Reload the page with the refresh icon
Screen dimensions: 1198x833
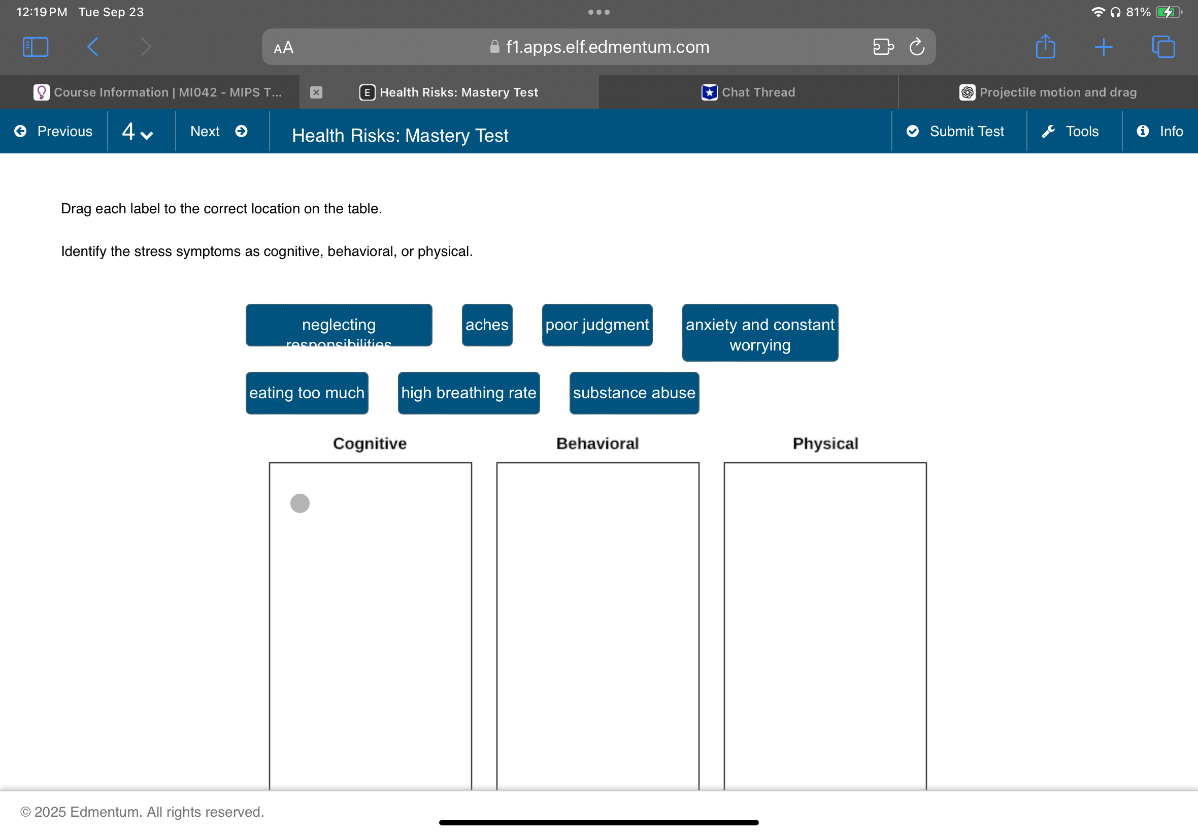click(x=916, y=47)
